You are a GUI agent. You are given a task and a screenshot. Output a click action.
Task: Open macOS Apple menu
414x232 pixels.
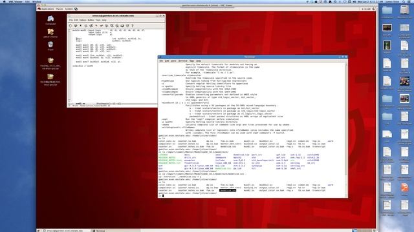[x=5, y=1]
